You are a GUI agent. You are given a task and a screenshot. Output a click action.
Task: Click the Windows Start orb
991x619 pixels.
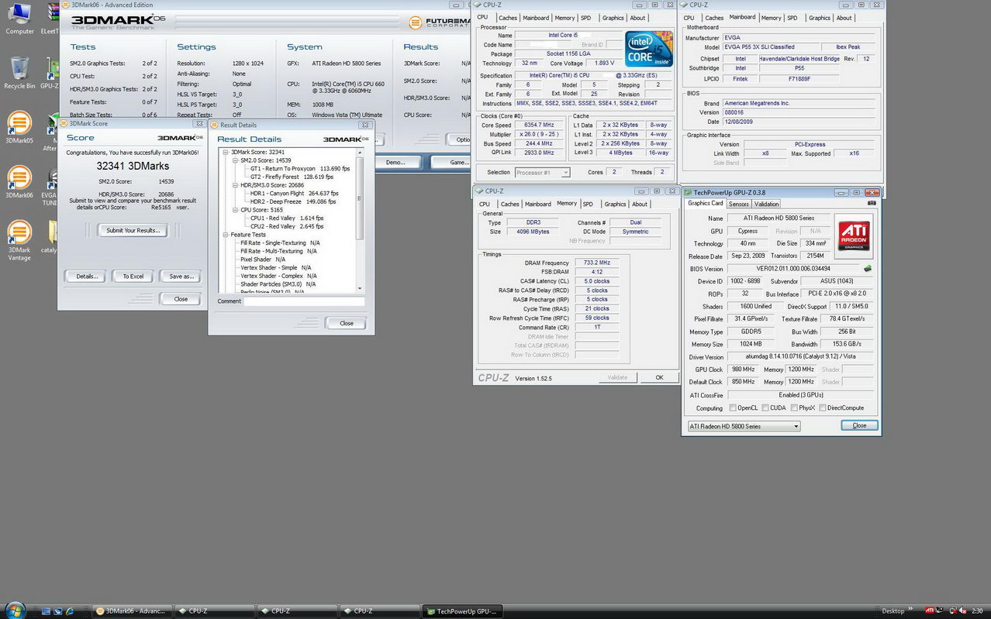tap(12, 610)
